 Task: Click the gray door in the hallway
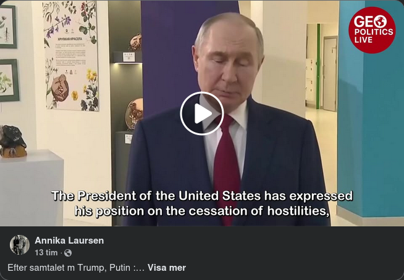pos(330,73)
